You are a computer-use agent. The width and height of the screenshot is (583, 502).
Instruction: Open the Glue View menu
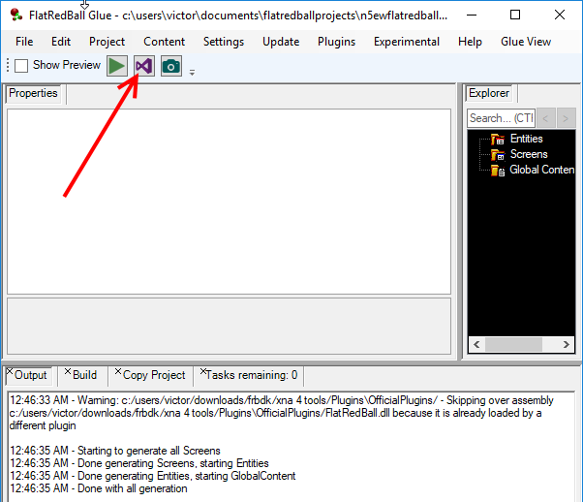click(526, 42)
